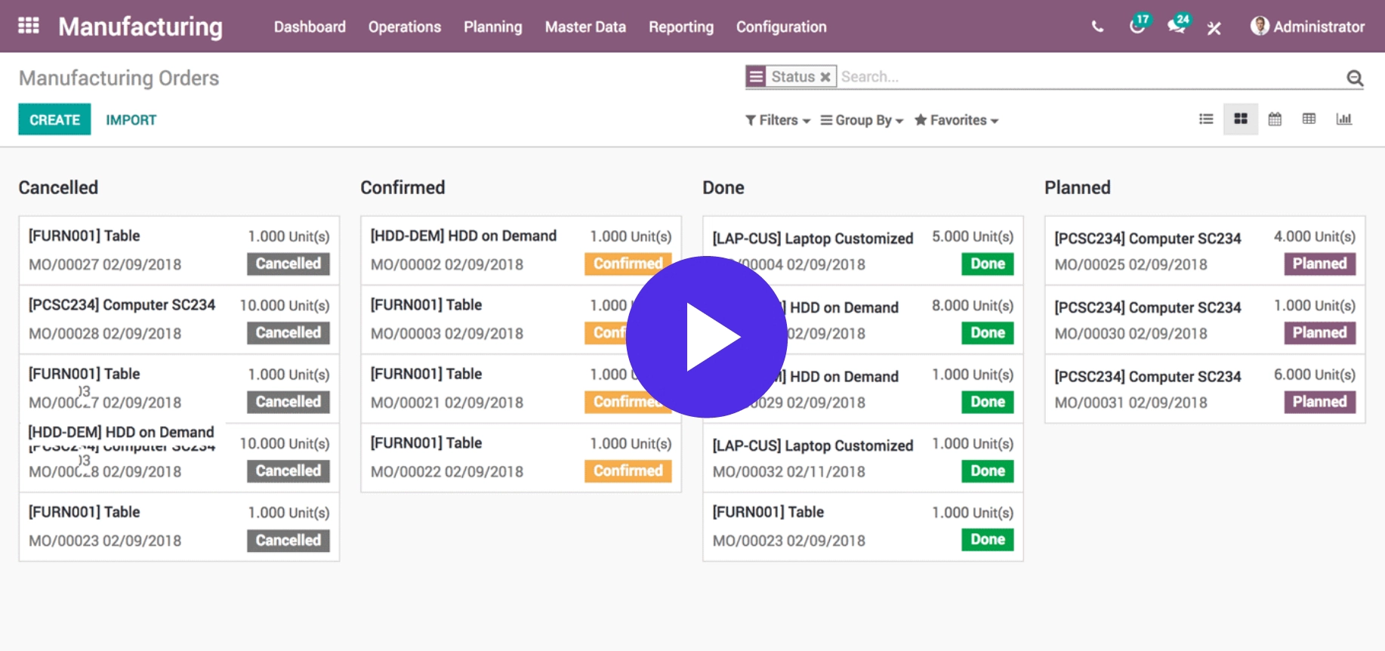Select the kanban view toggle
The width and height of the screenshot is (1385, 651).
pyautogui.click(x=1240, y=119)
